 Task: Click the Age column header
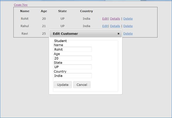pyautogui.click(x=44, y=11)
